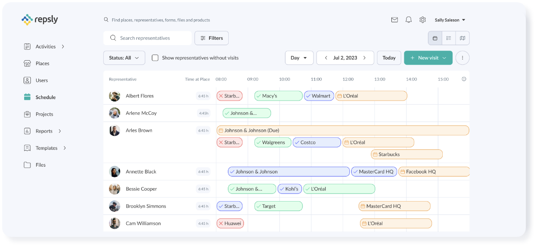The height and width of the screenshot is (248, 537).
Task: Click the New visit button
Action: coord(428,58)
